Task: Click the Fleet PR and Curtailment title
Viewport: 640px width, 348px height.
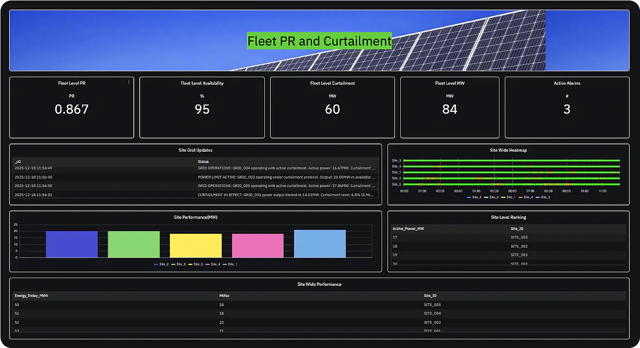Action: pos(319,41)
